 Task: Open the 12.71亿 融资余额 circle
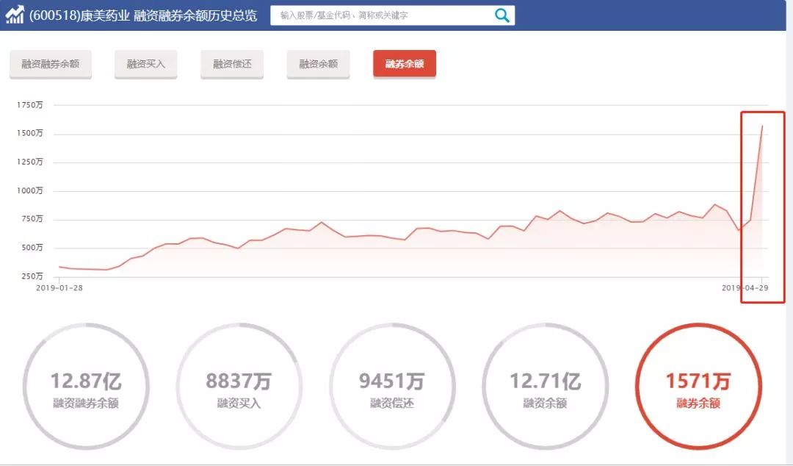point(545,387)
